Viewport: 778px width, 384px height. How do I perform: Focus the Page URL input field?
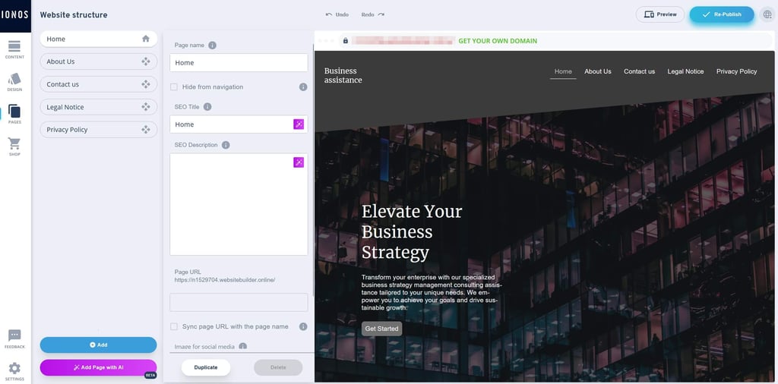pyautogui.click(x=239, y=302)
